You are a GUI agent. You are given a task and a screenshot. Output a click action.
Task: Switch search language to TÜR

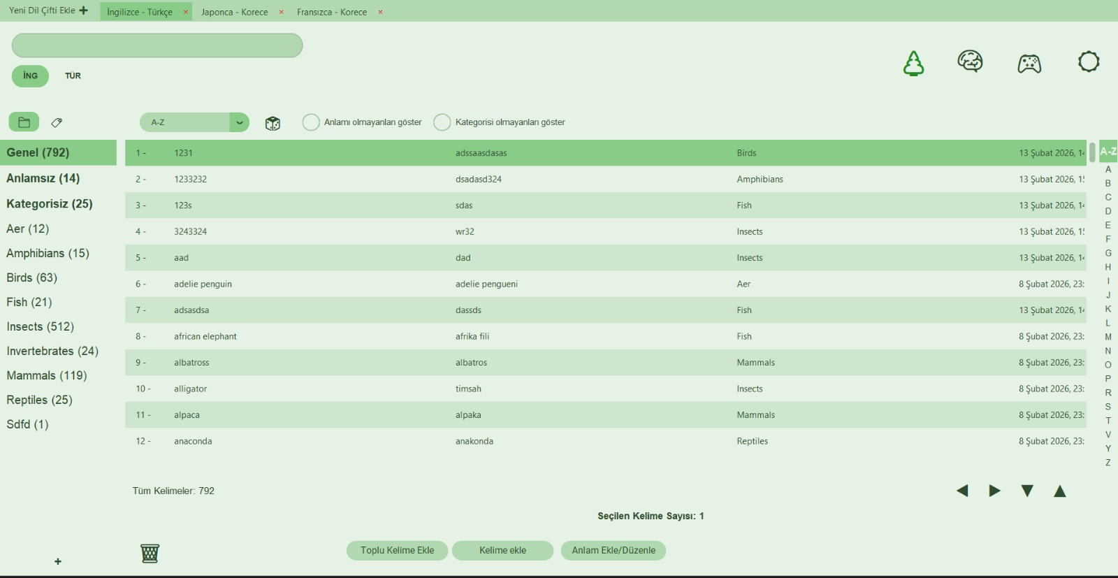click(73, 76)
